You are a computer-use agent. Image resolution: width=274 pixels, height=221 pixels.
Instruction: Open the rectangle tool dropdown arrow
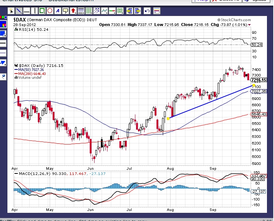[44, 13]
